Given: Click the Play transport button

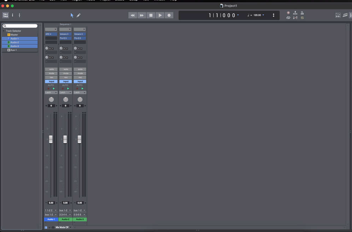Looking at the screenshot, I should point(160,15).
